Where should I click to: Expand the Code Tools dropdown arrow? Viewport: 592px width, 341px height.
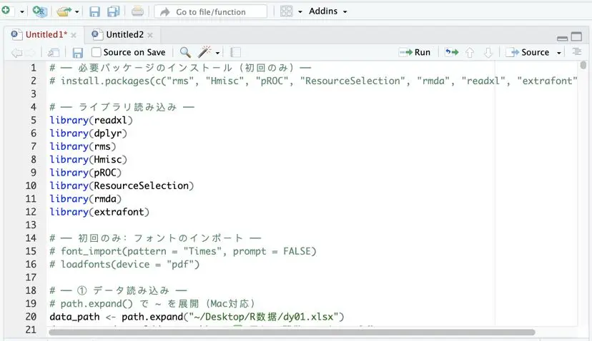pyautogui.click(x=217, y=53)
